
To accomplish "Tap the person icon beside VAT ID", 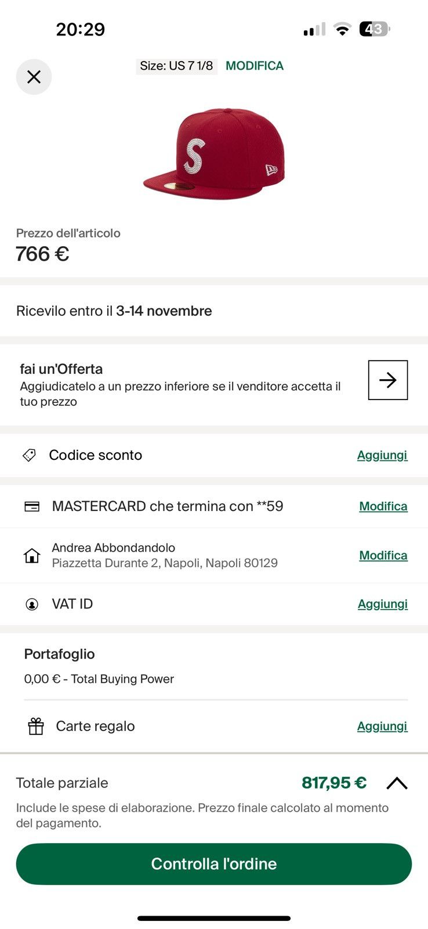I will (32, 604).
